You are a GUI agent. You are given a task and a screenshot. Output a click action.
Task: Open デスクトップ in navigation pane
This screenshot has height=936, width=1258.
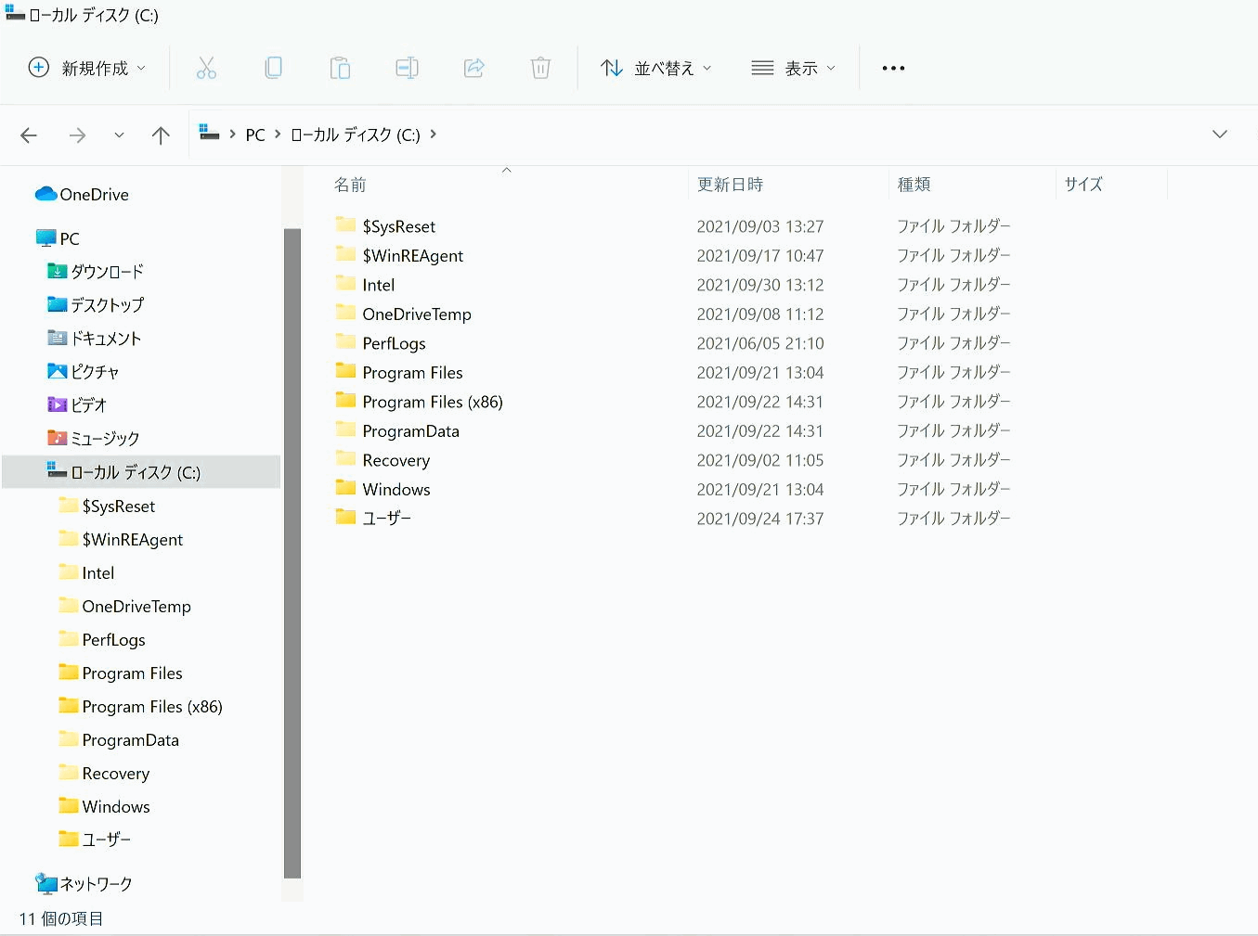pyautogui.click(x=96, y=305)
